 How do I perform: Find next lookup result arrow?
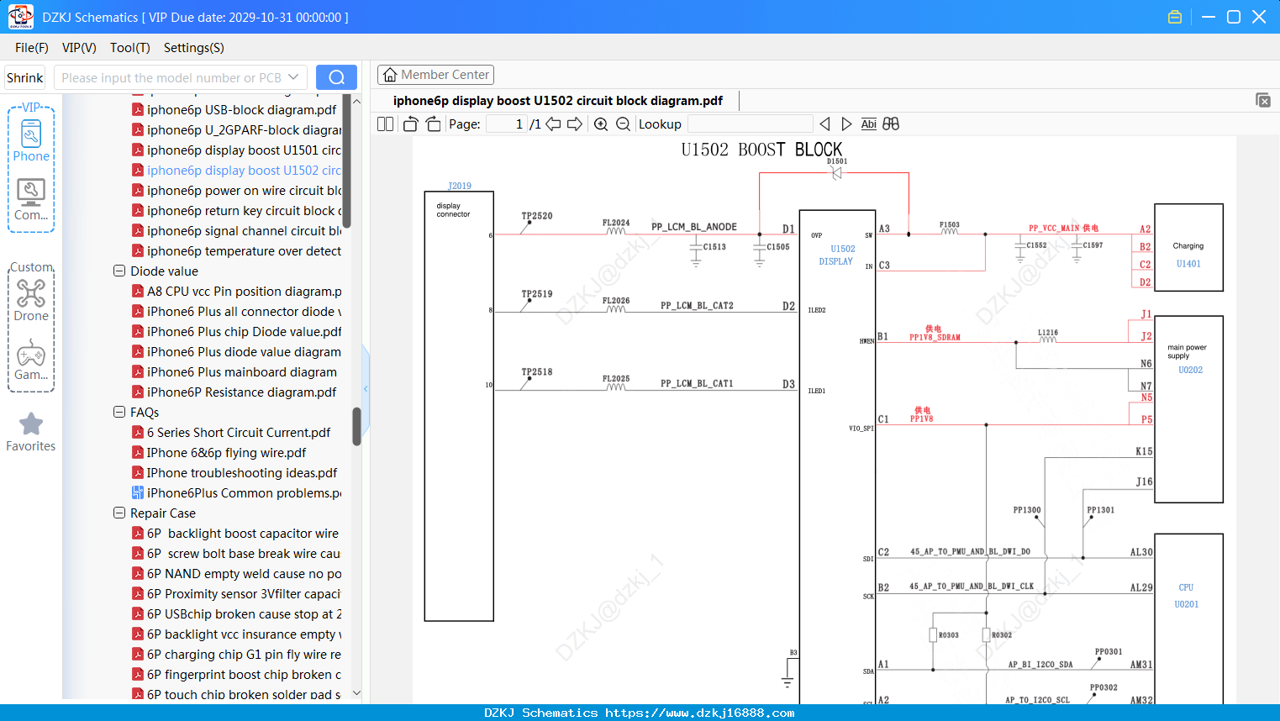846,124
